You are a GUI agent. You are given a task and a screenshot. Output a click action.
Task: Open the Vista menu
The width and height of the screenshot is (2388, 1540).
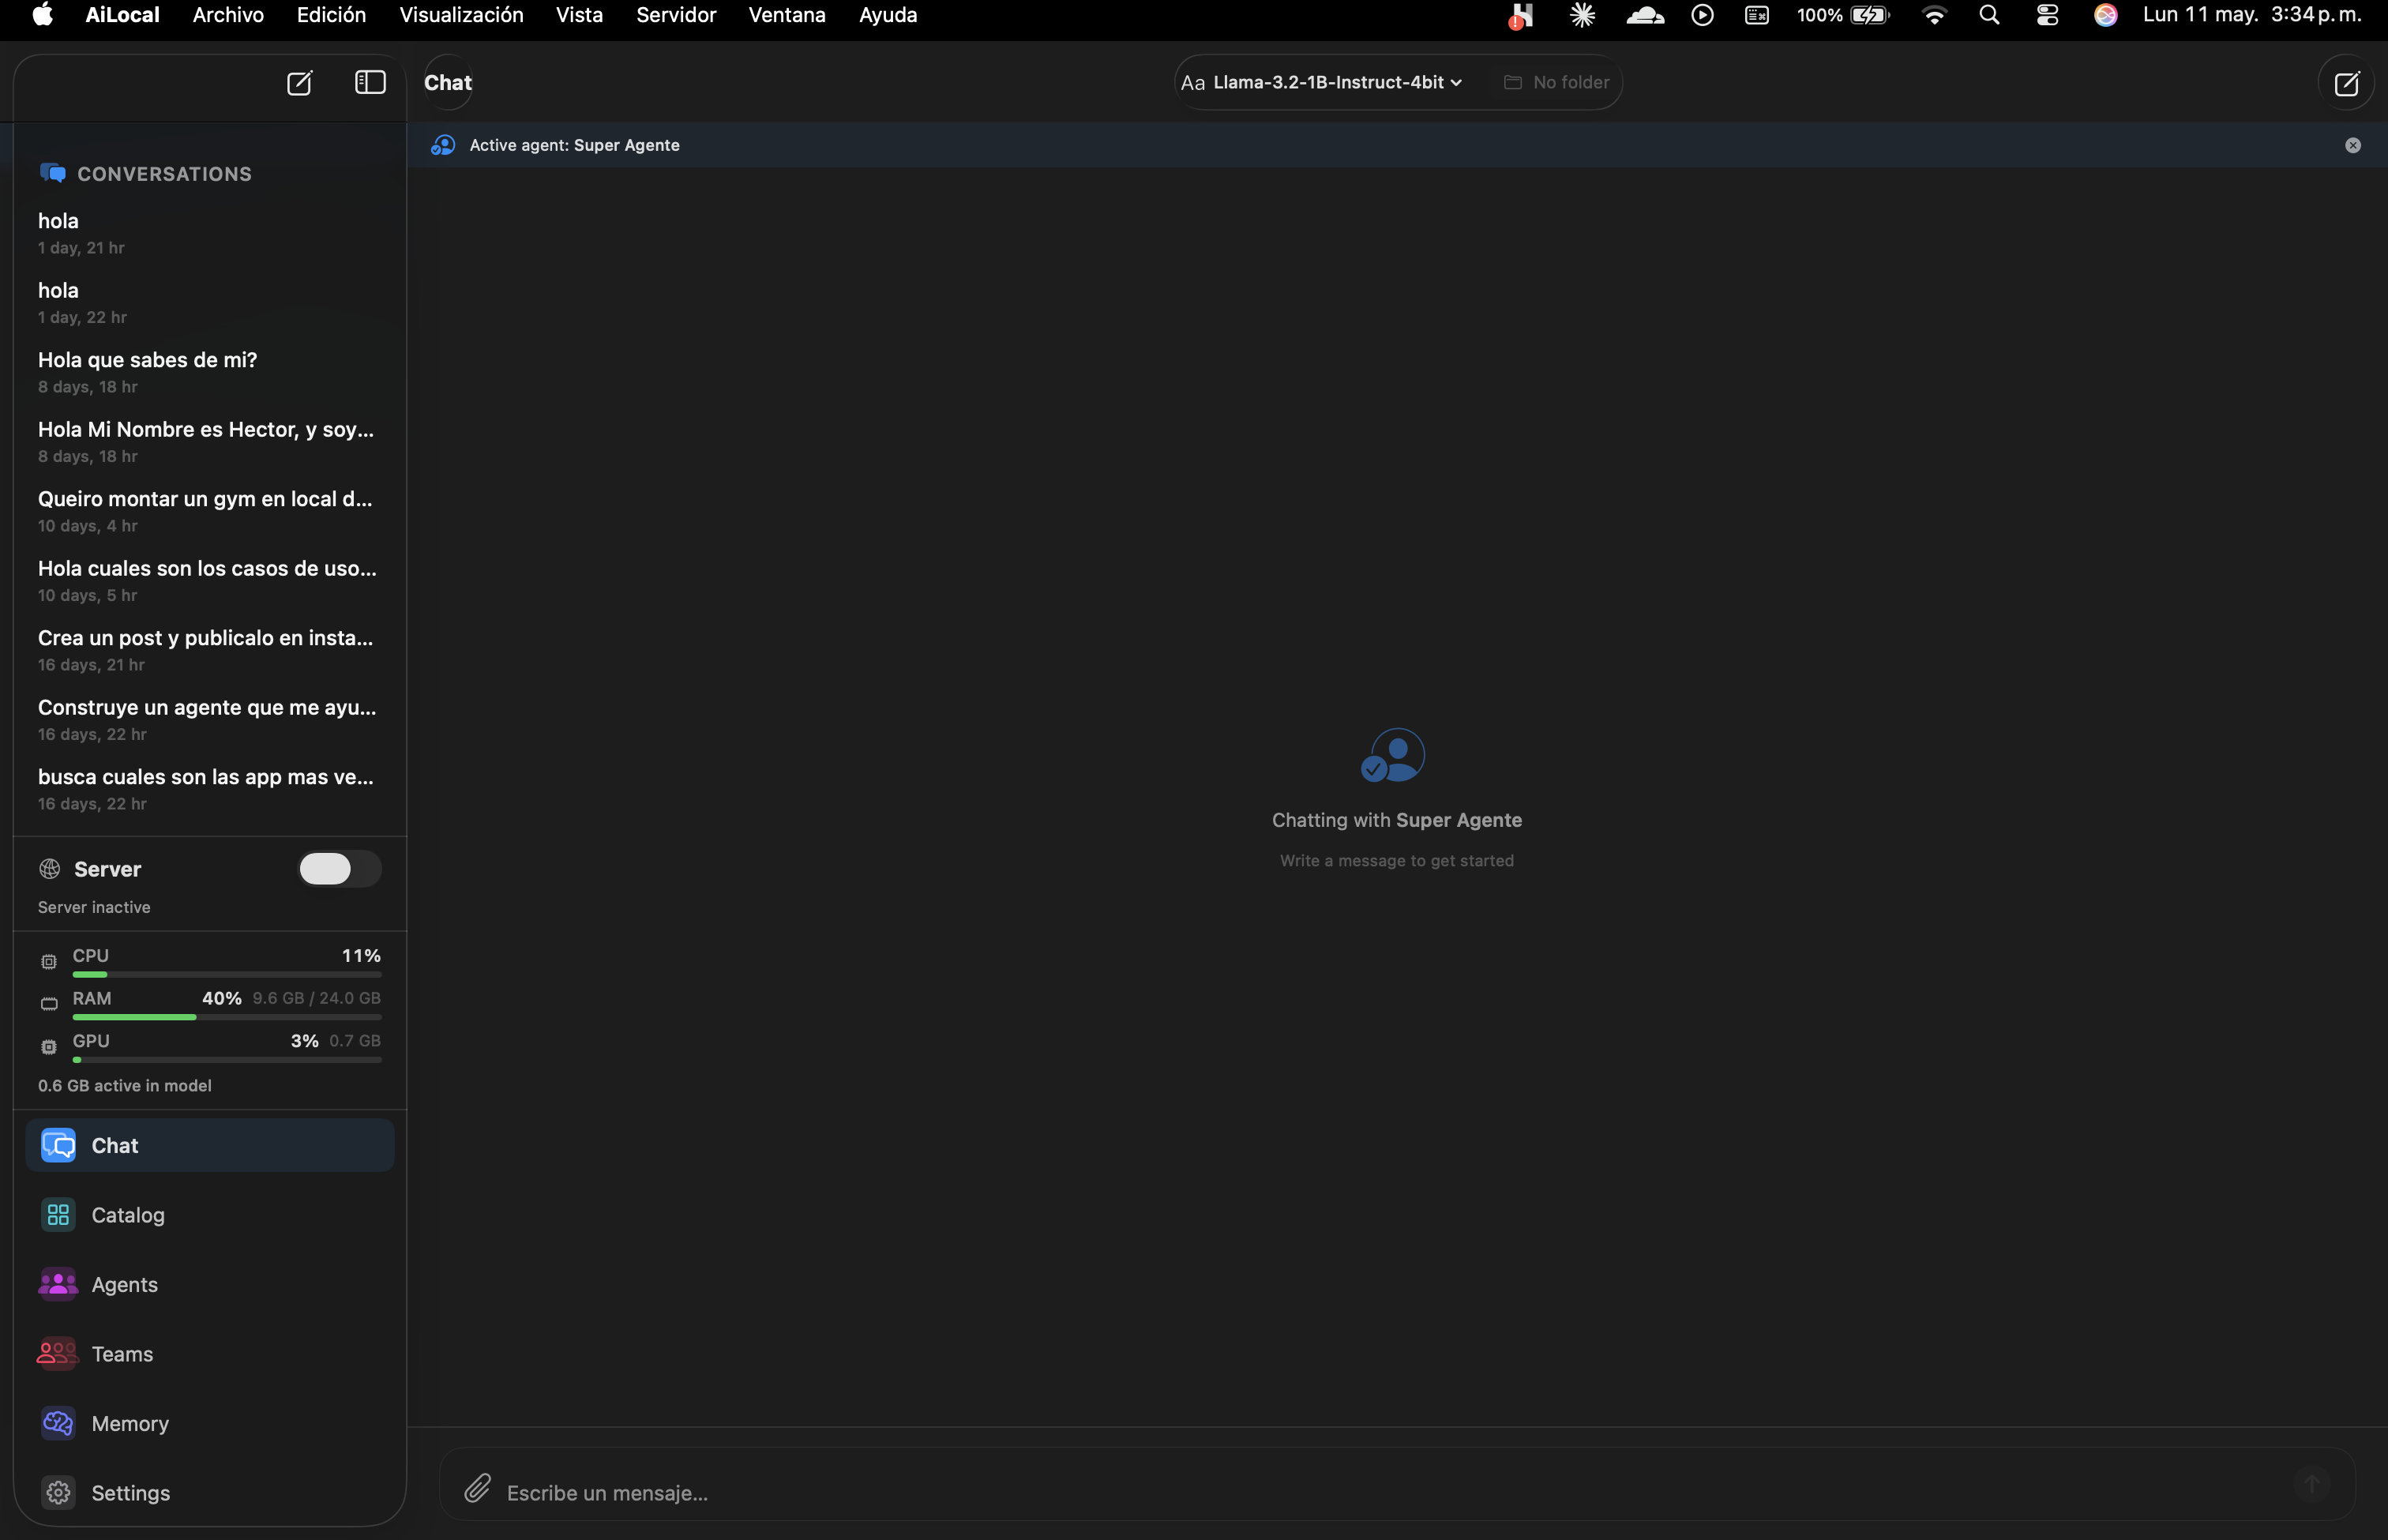coord(579,15)
